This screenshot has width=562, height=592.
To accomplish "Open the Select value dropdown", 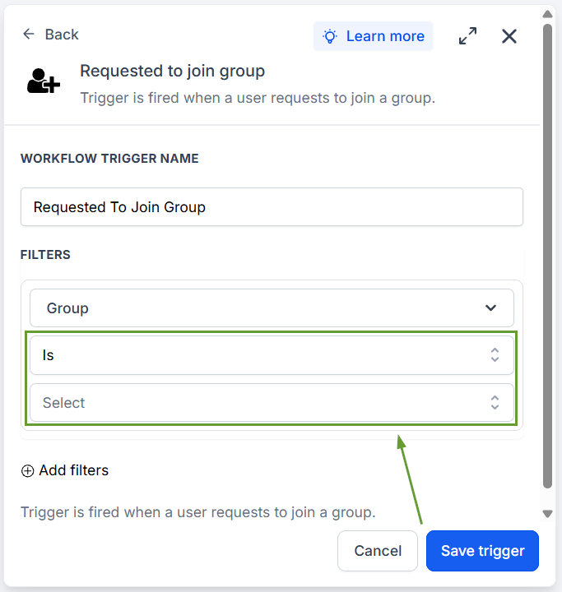I will 272,402.
